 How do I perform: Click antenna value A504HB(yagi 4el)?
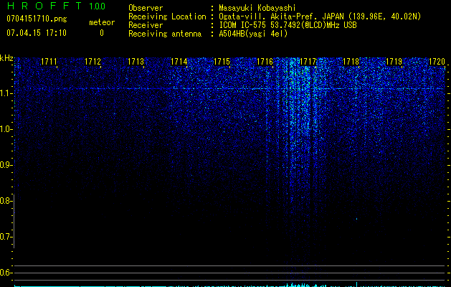click(253, 34)
